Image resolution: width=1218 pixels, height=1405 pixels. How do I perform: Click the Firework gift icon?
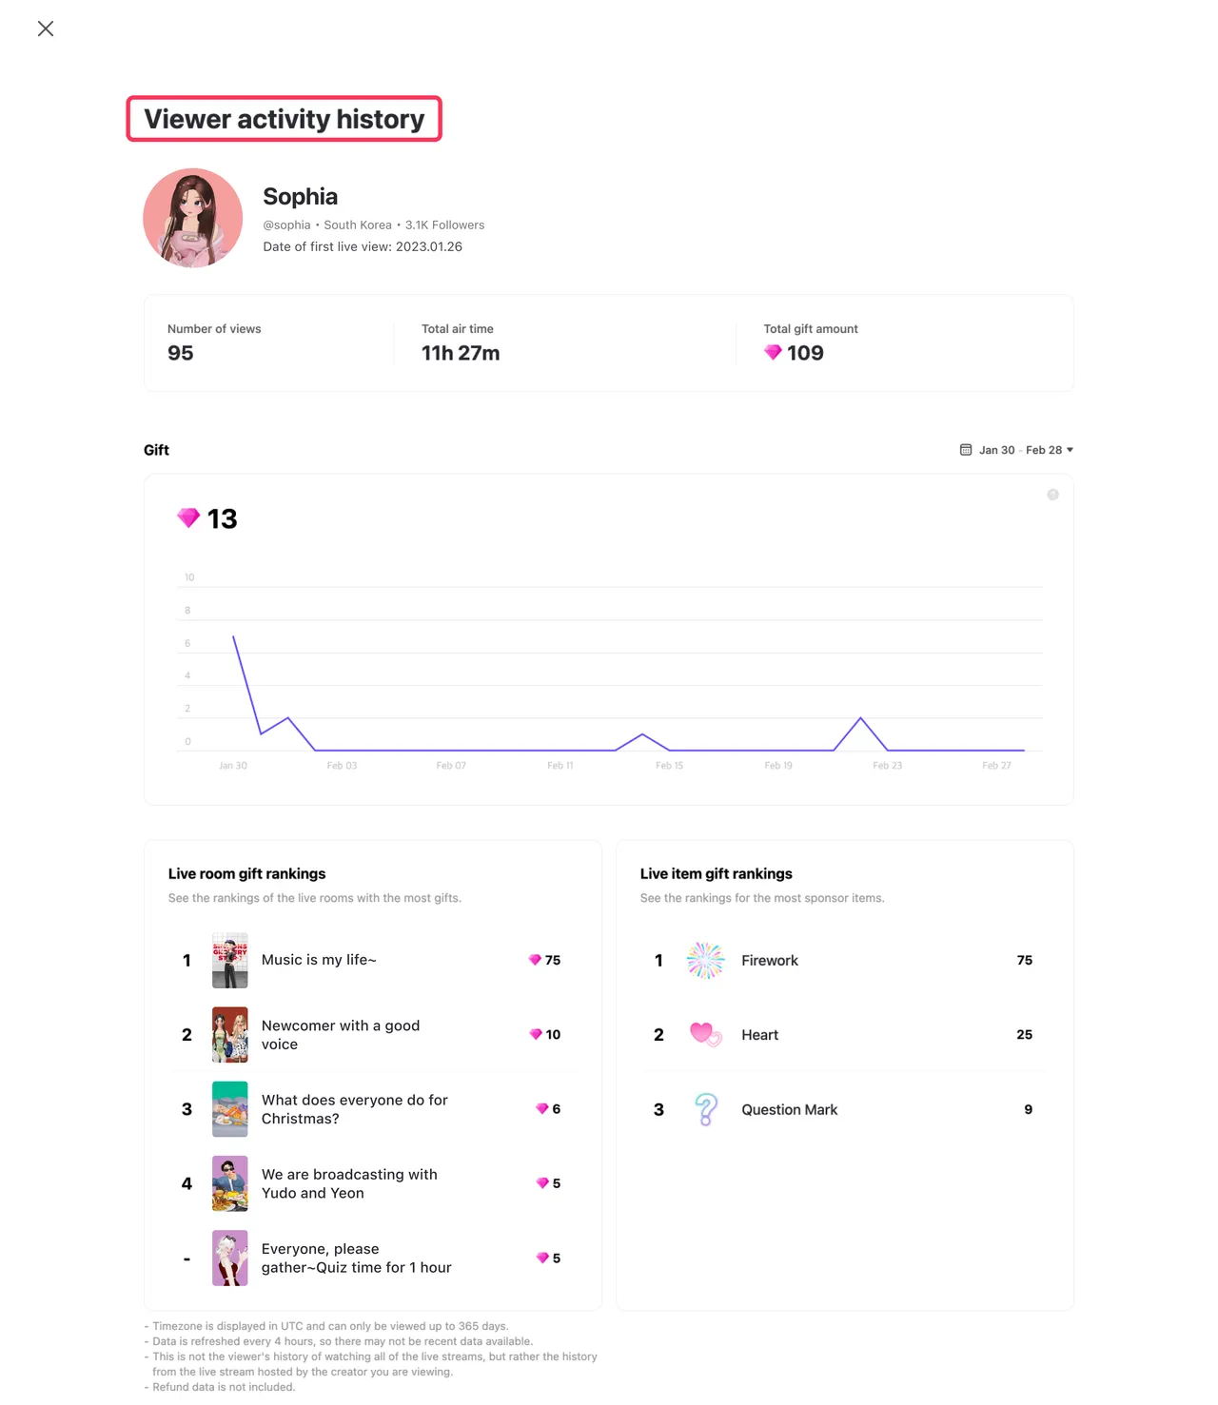pos(705,961)
